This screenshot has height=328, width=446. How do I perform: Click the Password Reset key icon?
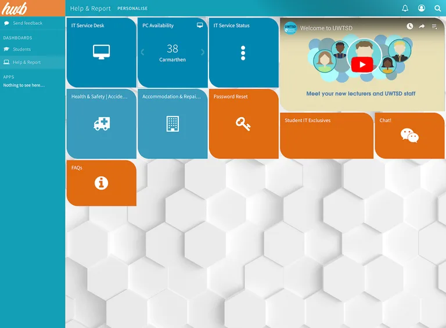[x=243, y=124]
